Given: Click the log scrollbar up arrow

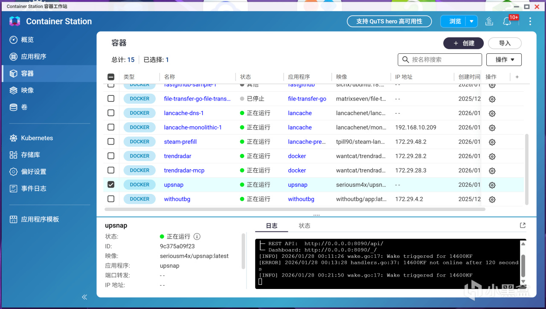Looking at the screenshot, I should point(523,244).
